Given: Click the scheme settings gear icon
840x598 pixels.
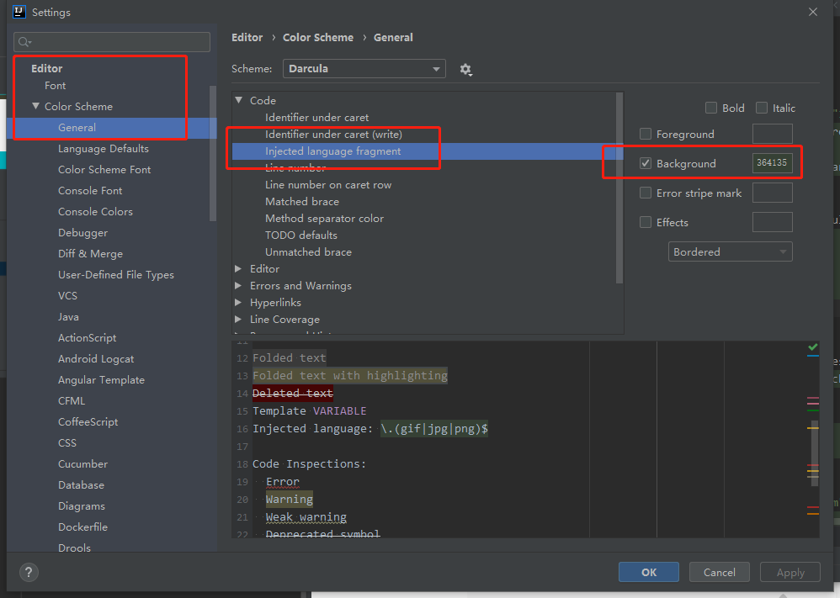Looking at the screenshot, I should (x=465, y=69).
